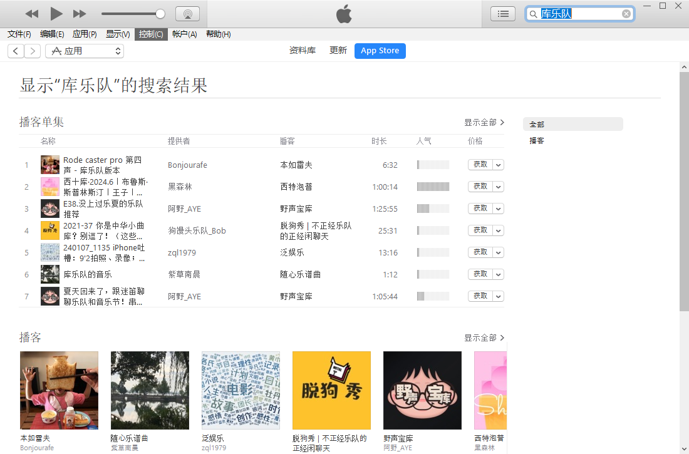
Task: Expand dropdown arrow for 西十库·2024.6 row
Action: (499, 187)
